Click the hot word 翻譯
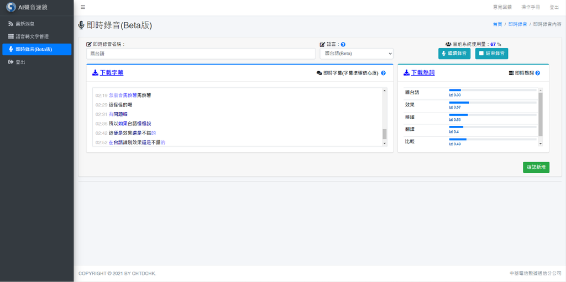 point(410,129)
